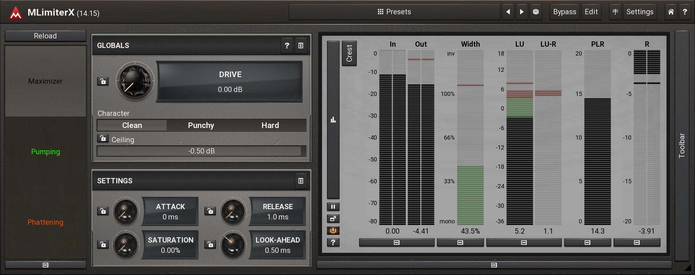Screen dimensions: 695x275
Task: Select the Hard character tab
Action: 270,125
